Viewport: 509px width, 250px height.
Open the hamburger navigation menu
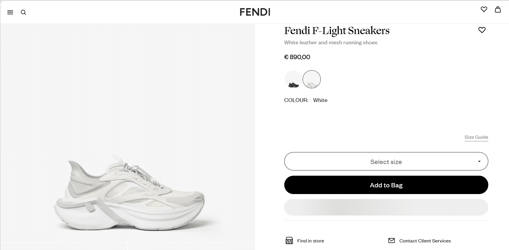[10, 12]
